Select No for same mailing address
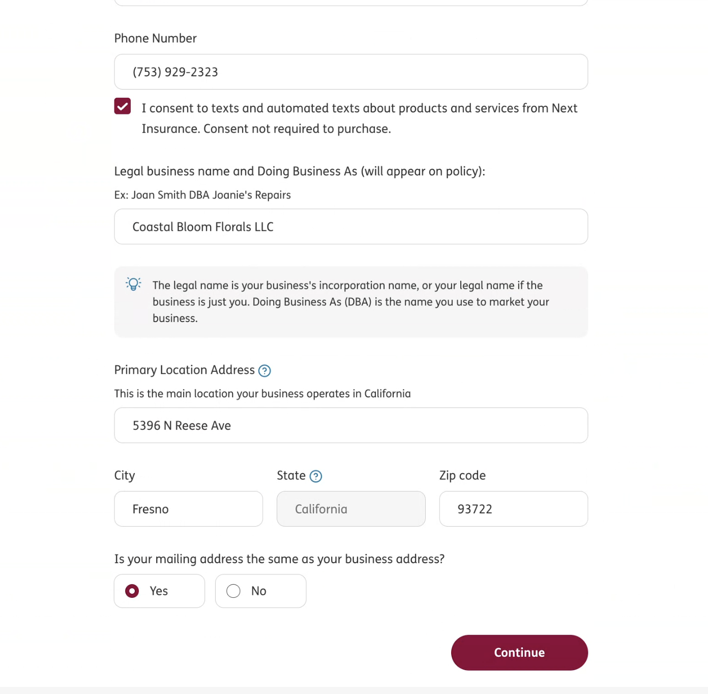The image size is (708, 694). pyautogui.click(x=261, y=591)
